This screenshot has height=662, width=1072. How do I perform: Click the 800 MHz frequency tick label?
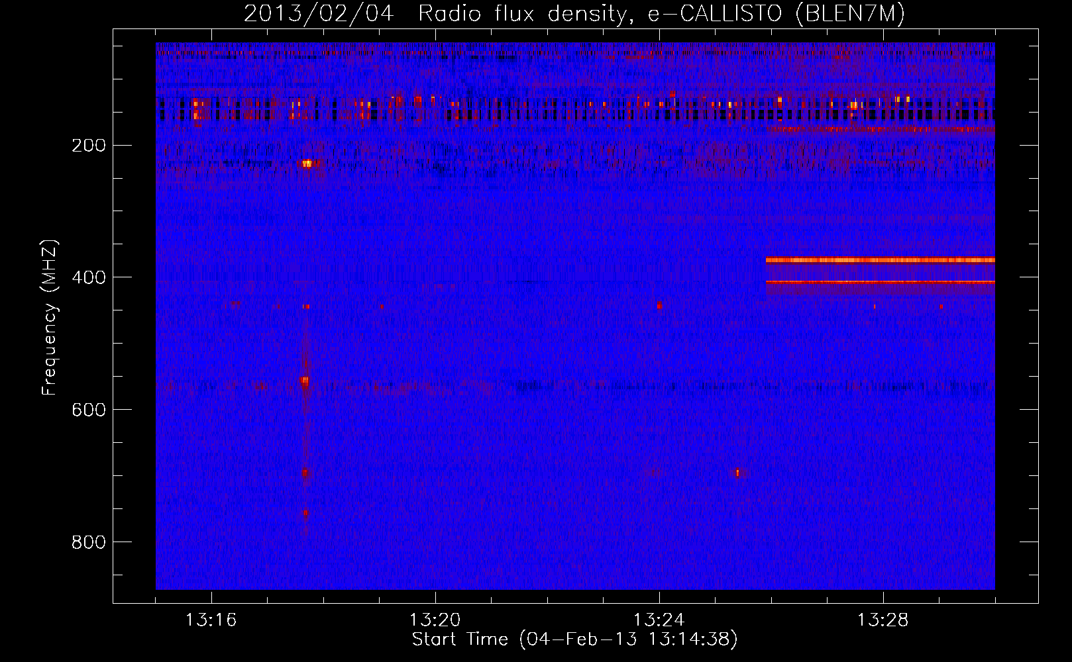pyautogui.click(x=89, y=542)
